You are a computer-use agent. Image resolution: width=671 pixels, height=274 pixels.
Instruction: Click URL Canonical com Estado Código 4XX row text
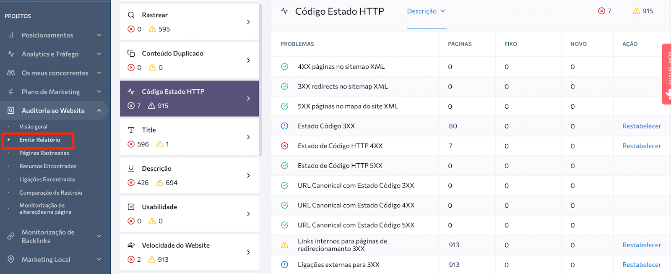[x=356, y=205]
